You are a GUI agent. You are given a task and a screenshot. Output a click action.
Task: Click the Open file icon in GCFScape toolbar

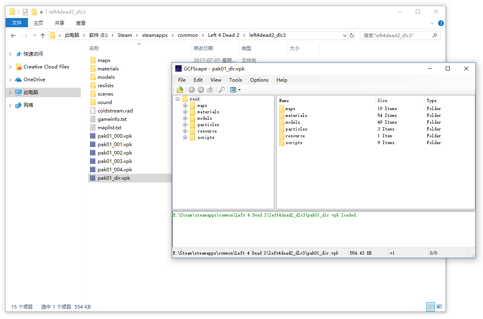[x=180, y=90]
